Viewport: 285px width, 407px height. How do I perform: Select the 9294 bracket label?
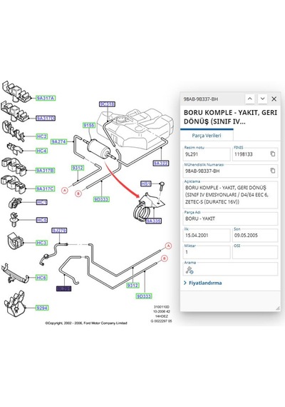pos(42,308)
